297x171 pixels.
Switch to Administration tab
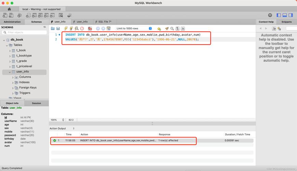12,22
